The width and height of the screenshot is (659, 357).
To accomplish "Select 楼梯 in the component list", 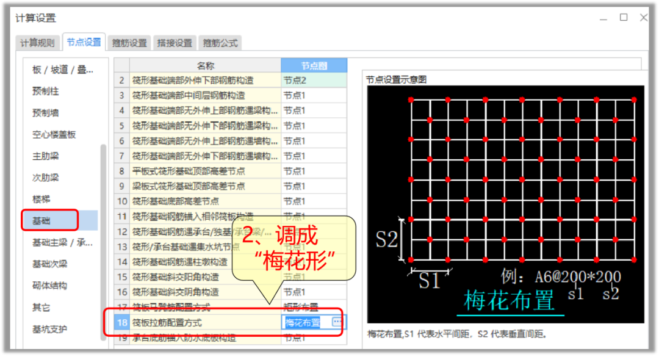I will point(41,199).
